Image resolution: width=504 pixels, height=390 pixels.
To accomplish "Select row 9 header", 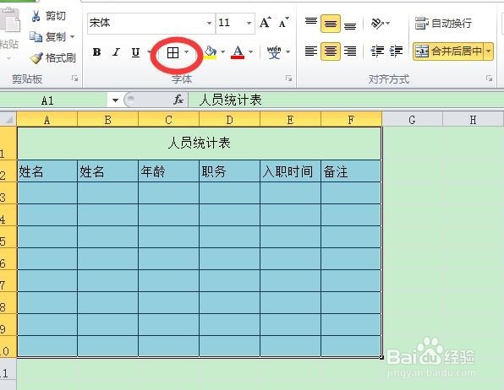I will pyautogui.click(x=8, y=325).
